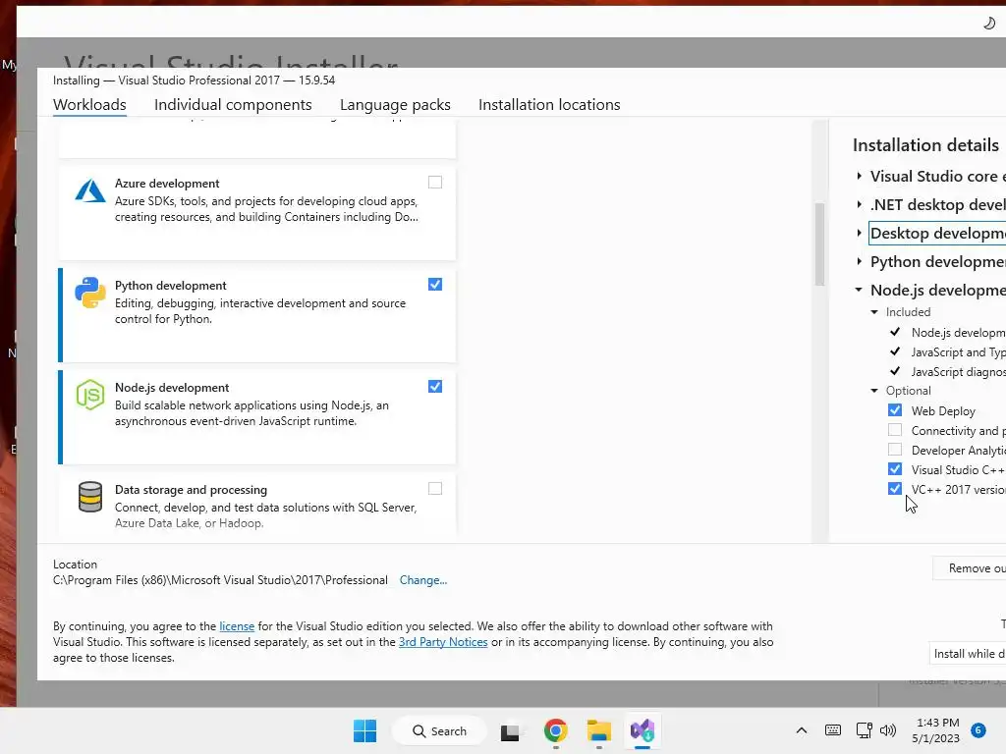Image resolution: width=1006 pixels, height=754 pixels.
Task: Click Node.js development core included item
Action: click(958, 332)
